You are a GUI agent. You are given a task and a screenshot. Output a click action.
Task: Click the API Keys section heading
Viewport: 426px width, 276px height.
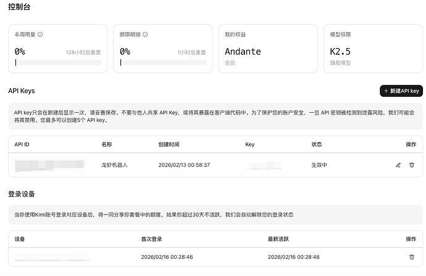tap(22, 91)
